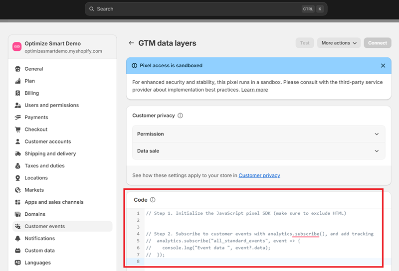Image resolution: width=399 pixels, height=271 pixels.
Task: Click the General store icon in sidebar
Action: click(x=17, y=69)
